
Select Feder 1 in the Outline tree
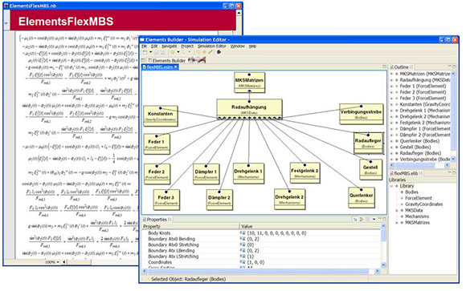pyautogui.click(x=423, y=86)
